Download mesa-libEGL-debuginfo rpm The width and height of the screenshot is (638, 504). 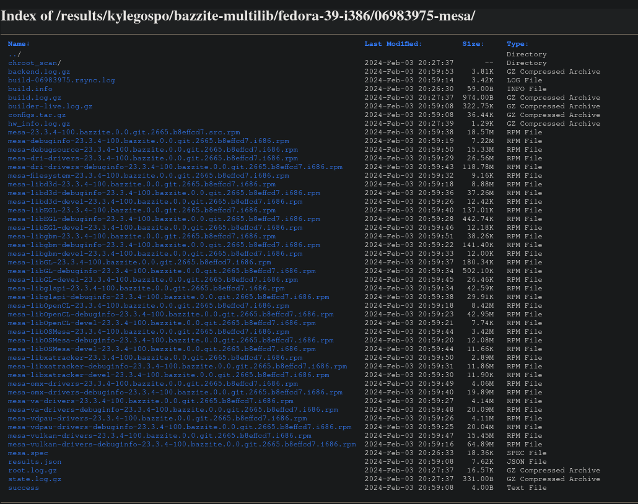(164, 219)
